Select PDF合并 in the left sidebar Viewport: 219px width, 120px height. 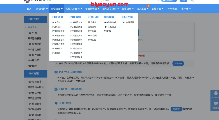[x=32, y=28]
